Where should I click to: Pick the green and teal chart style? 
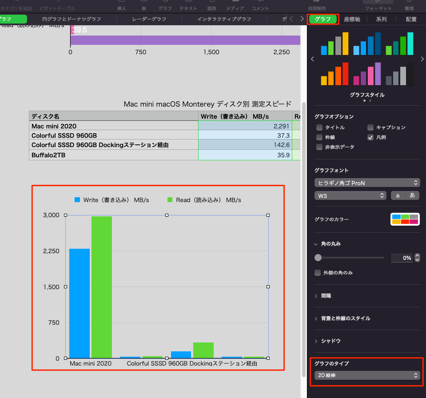click(400, 44)
